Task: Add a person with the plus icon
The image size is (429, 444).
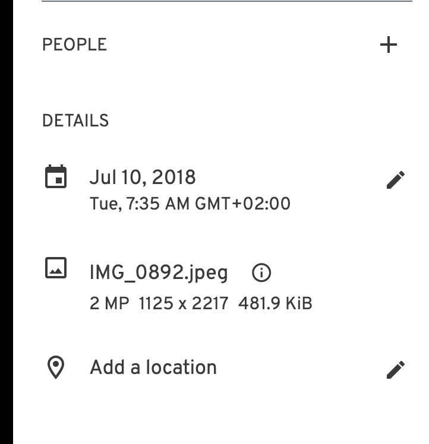Action: pyautogui.click(x=388, y=45)
